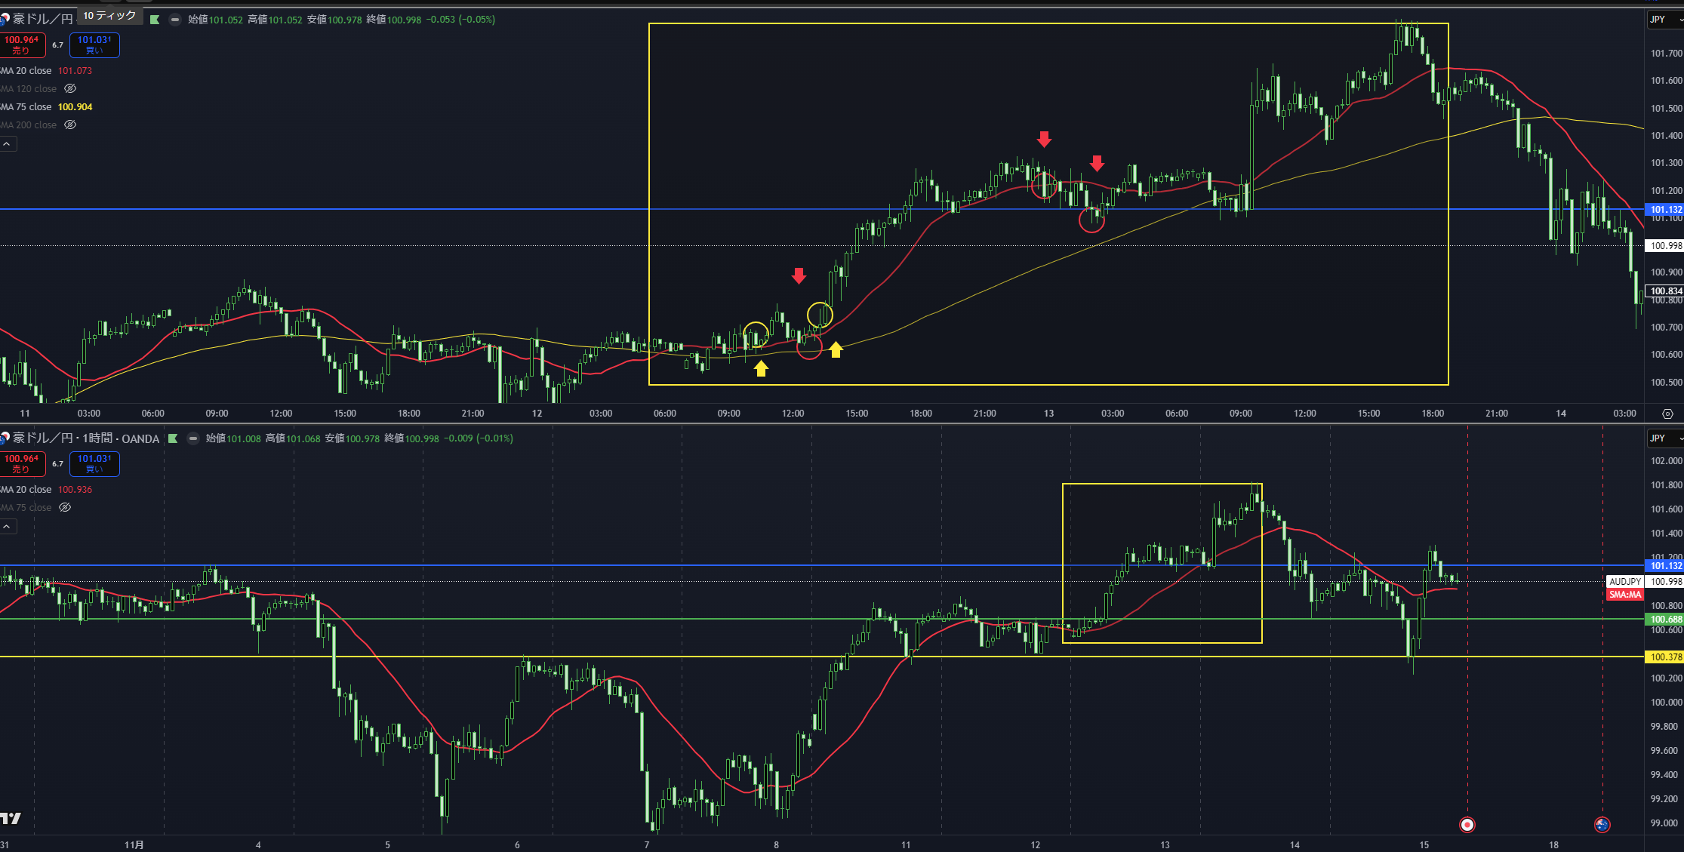The width and height of the screenshot is (1684, 852).
Task: Open chart settings gear on top time axis
Action: [x=1667, y=414]
